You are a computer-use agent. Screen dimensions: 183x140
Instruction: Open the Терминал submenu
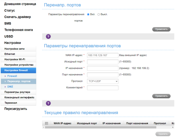(18, 103)
